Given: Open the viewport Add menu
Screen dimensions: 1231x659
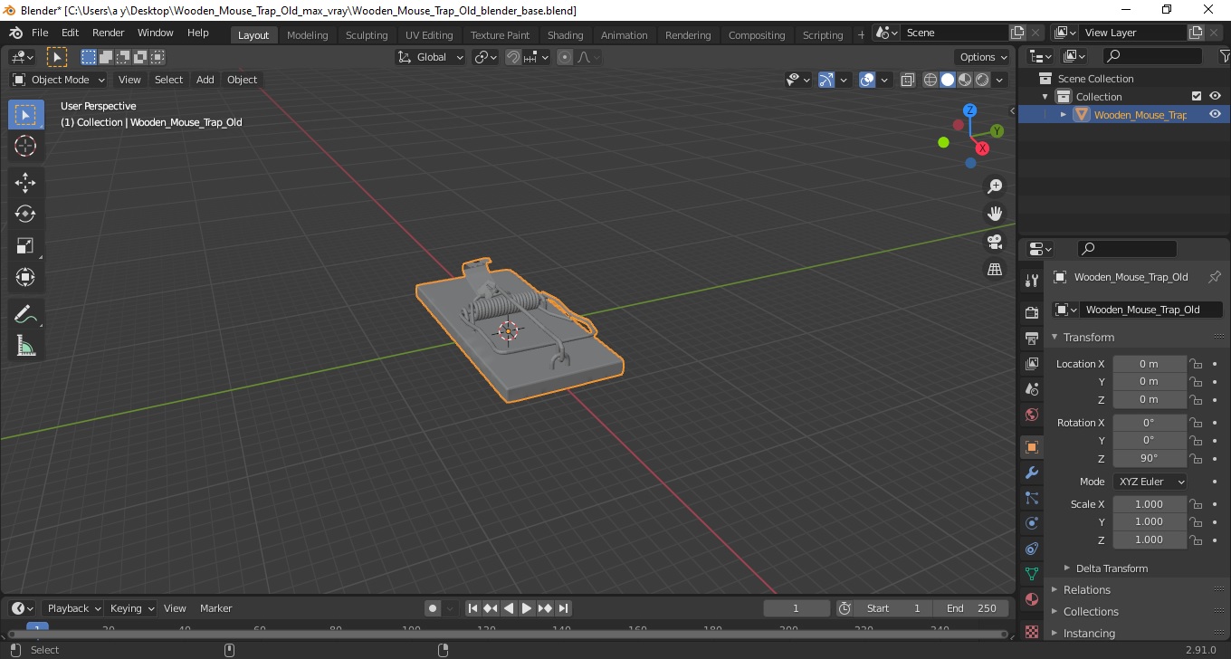Looking at the screenshot, I should pos(205,80).
